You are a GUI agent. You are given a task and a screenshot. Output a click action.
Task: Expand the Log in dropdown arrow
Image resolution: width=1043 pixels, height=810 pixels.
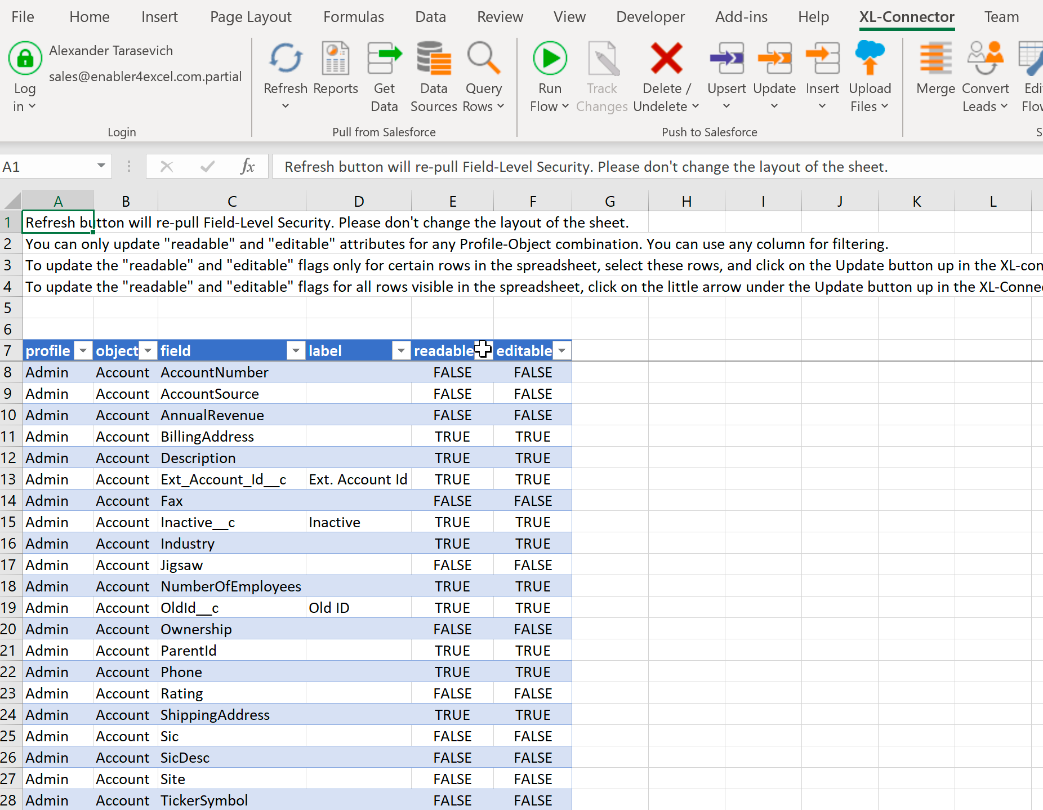32,106
